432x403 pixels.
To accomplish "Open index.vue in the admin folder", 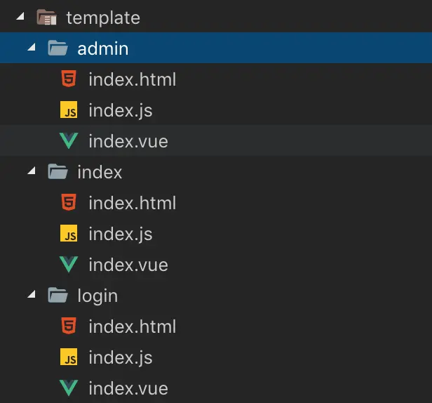I will tap(128, 141).
